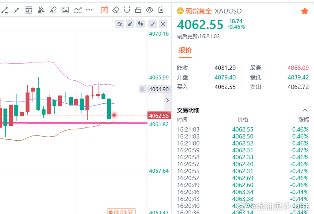Open more drawing tools (three dots)
This screenshot has height=214, width=314.
click(x=89, y=10)
